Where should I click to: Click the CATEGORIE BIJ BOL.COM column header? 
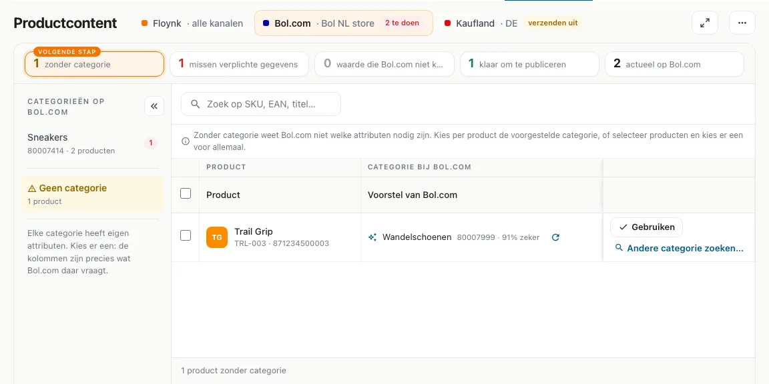pos(419,167)
